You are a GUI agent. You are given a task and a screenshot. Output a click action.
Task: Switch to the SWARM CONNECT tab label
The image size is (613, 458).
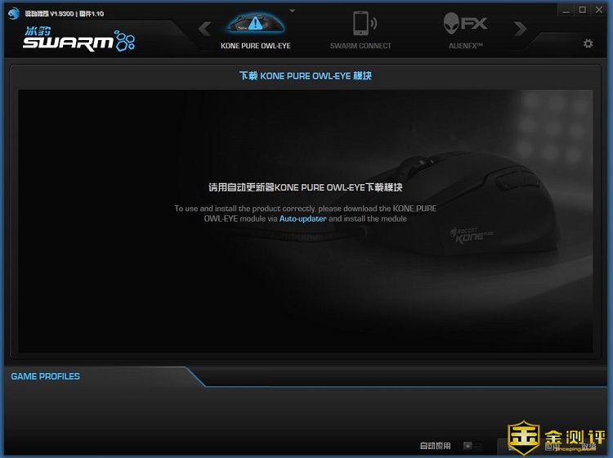pyautogui.click(x=360, y=46)
